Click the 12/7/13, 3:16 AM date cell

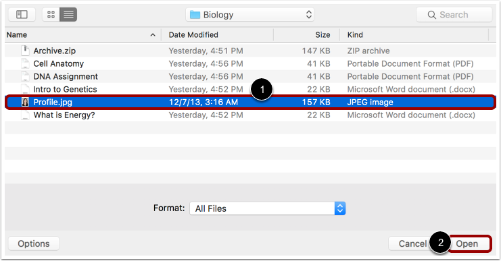tap(204, 103)
